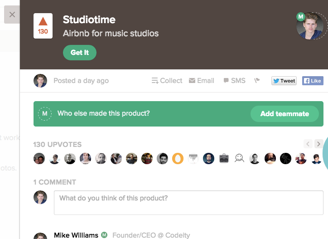Click the dashed M maker badge in the banner
The width and height of the screenshot is (328, 239).
44,114
